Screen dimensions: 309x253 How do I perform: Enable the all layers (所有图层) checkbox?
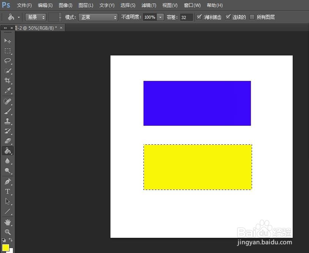(252, 17)
